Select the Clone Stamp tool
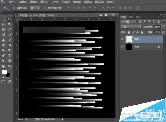 click(x=3, y=40)
